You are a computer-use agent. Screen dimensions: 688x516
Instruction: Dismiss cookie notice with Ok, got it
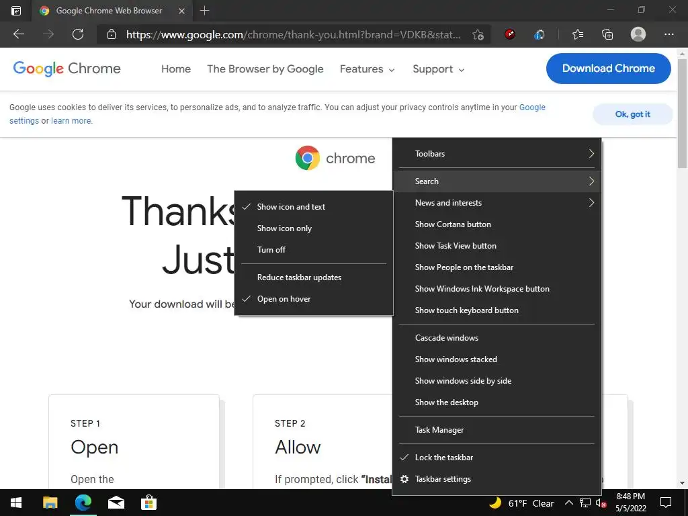click(x=632, y=114)
